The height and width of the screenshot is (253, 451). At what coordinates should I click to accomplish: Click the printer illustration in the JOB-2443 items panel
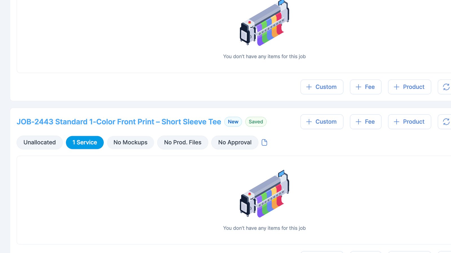pos(264,194)
